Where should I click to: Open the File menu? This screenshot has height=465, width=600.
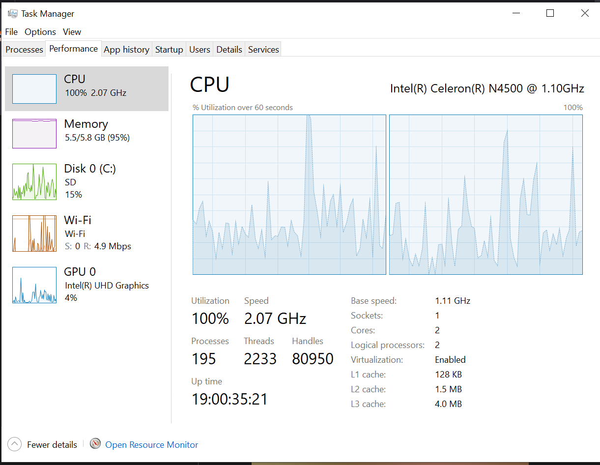click(x=11, y=32)
